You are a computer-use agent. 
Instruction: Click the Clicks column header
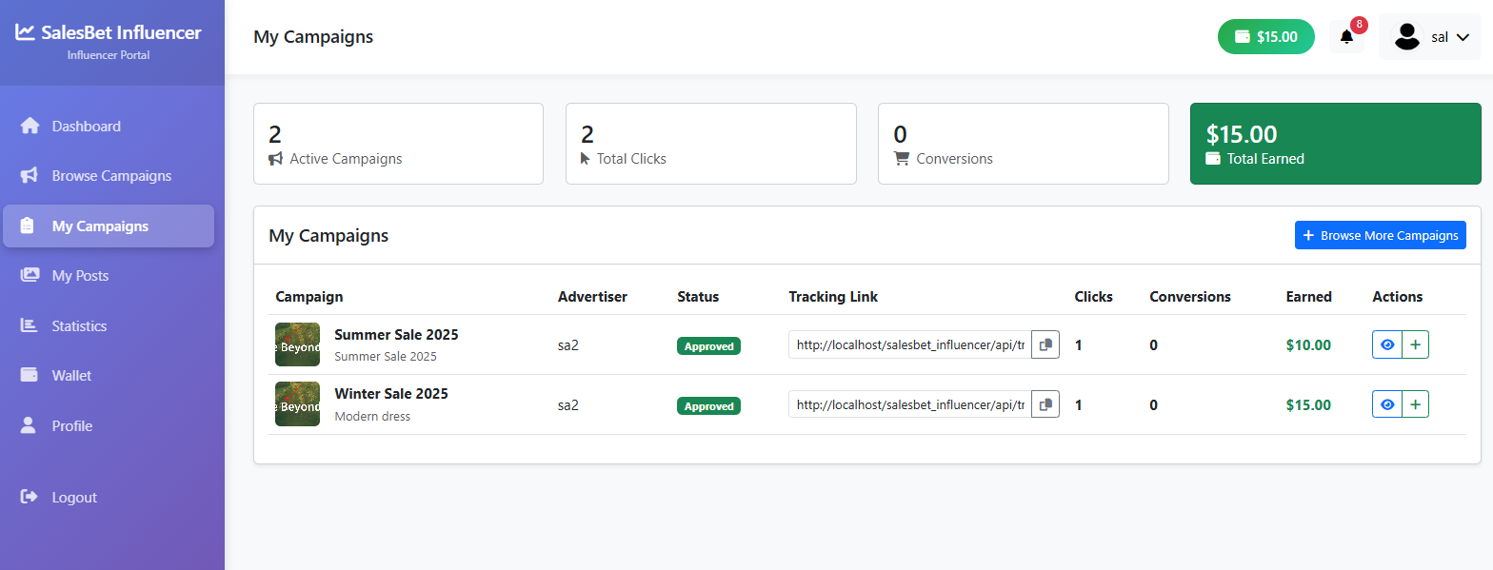click(x=1093, y=297)
